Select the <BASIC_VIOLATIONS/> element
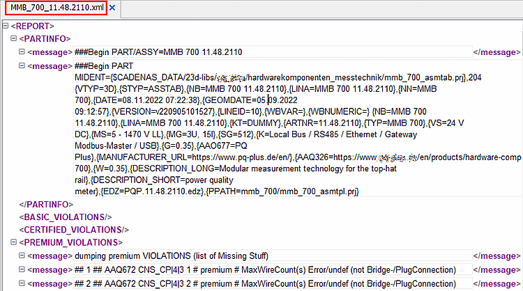Image resolution: width=523 pixels, height=291 pixels. click(x=66, y=217)
